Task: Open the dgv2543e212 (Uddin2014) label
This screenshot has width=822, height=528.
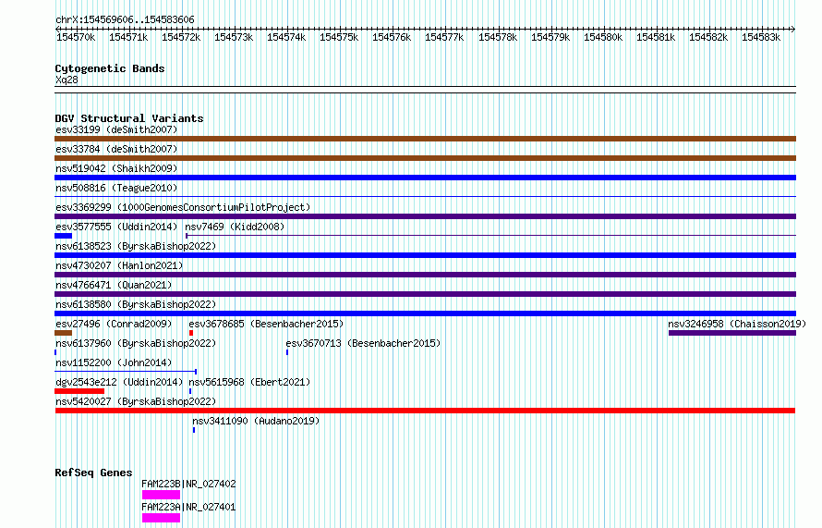Action: [x=119, y=382]
